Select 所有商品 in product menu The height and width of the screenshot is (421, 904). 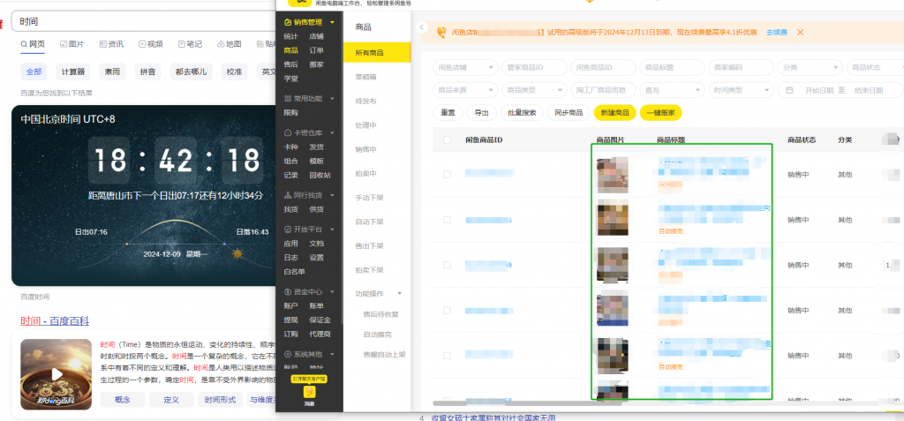(x=377, y=52)
